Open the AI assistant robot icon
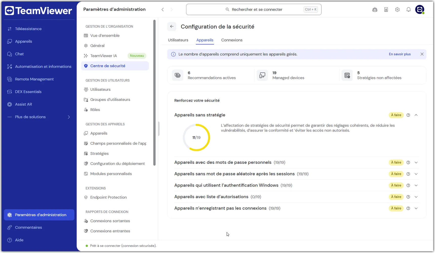 375,10
